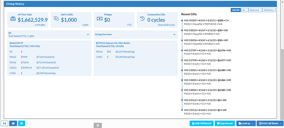This screenshot has height=128, width=284.
Task: Click the Giving History panel header
Action: 140,4
